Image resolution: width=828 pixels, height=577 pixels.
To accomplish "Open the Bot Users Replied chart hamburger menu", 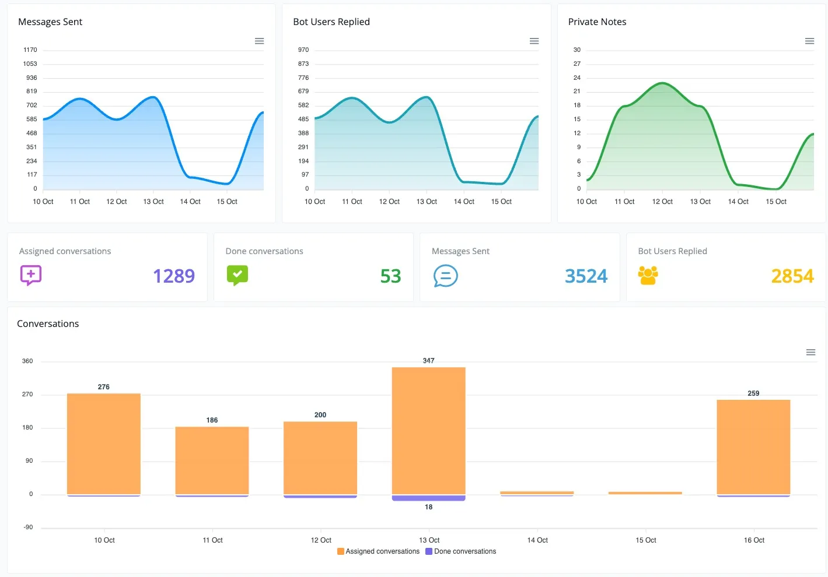I will [x=534, y=41].
